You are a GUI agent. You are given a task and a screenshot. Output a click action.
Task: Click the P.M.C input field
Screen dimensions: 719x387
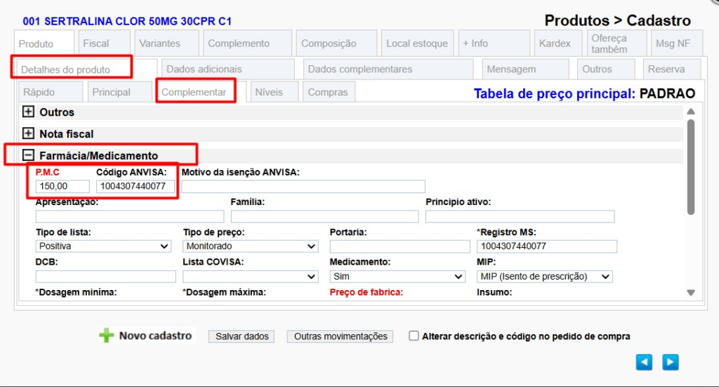click(62, 186)
